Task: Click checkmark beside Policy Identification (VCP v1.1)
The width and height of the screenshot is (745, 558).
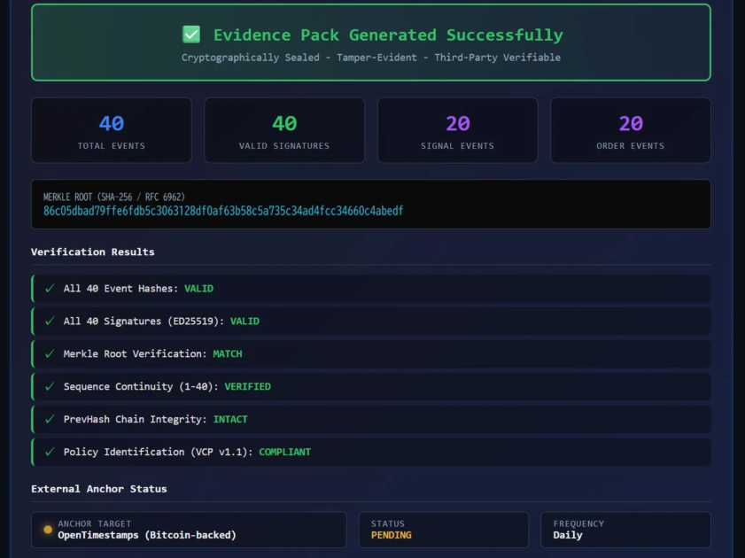Action: click(50, 453)
